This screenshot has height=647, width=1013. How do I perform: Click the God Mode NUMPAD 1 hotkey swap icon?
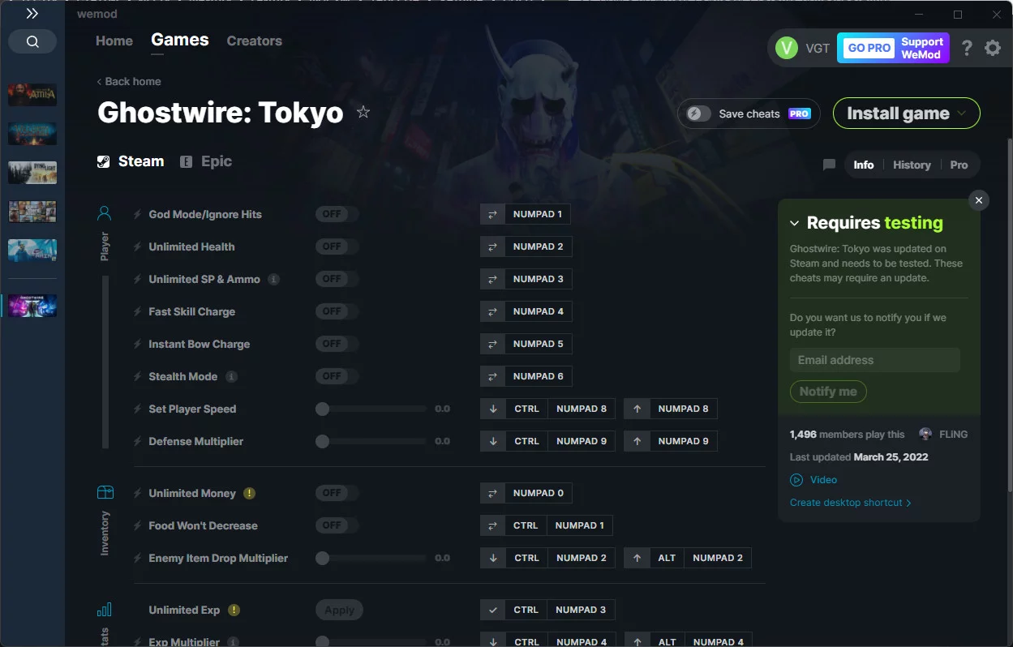click(492, 214)
